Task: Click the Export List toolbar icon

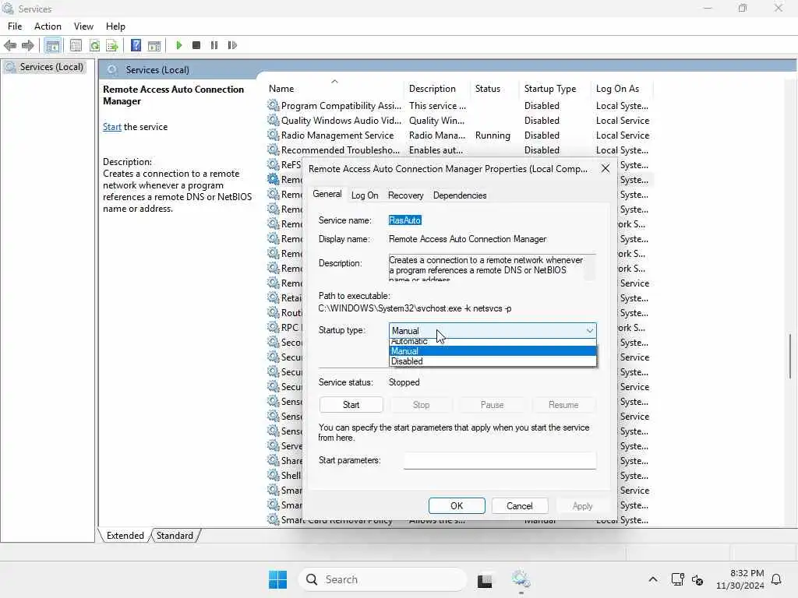Action: (112, 45)
